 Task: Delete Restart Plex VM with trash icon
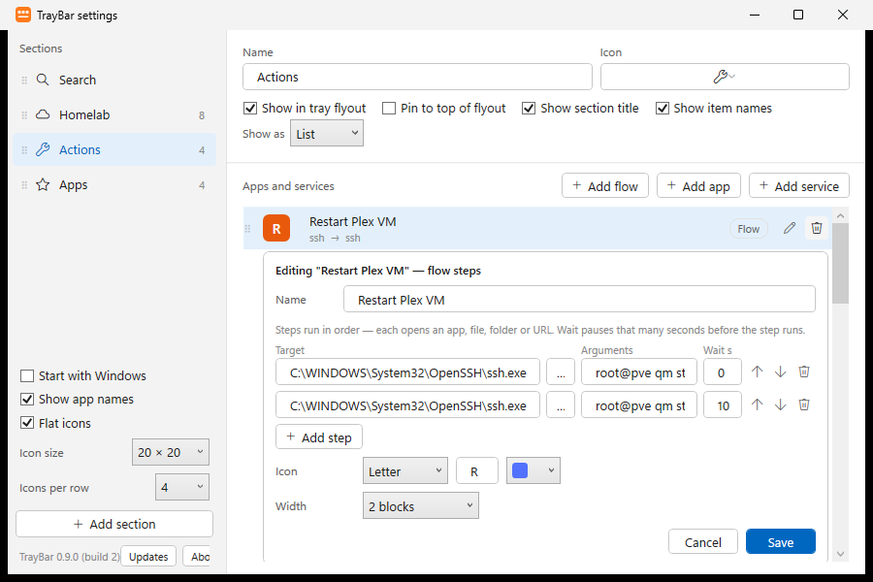[x=817, y=228]
